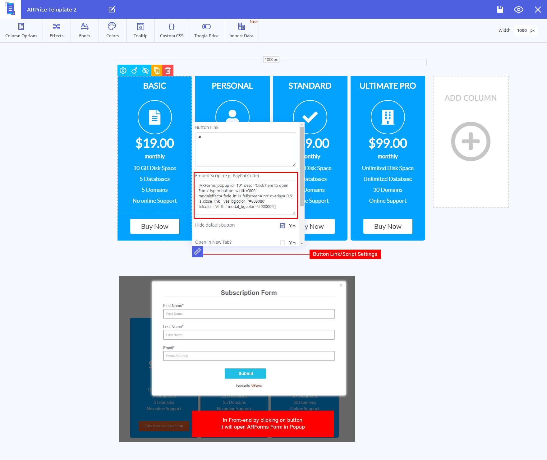The image size is (547, 460).
Task: Click the Ultimate Pro building circle icon
Action: (x=388, y=117)
